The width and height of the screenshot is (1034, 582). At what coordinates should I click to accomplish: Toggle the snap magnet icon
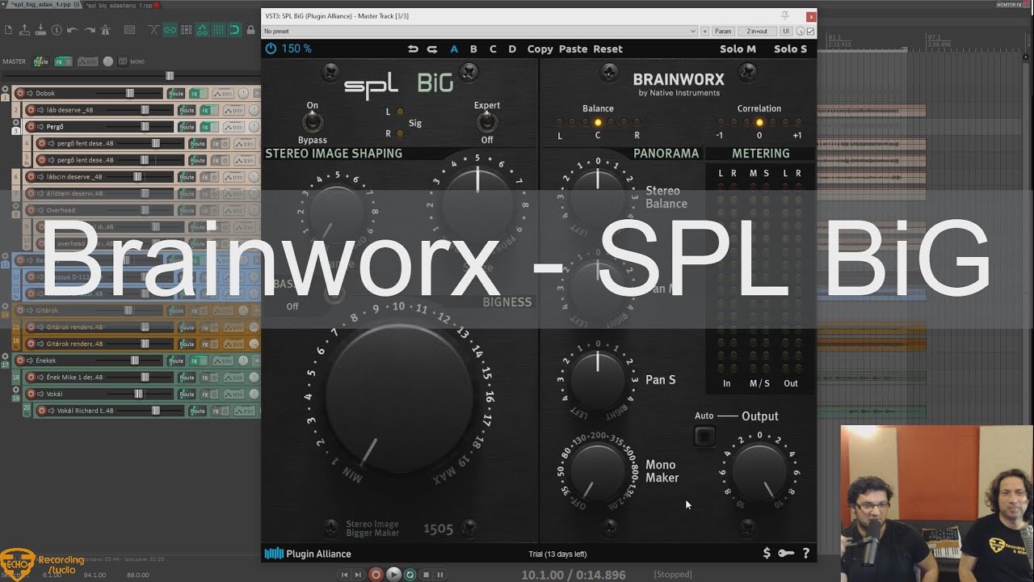click(234, 30)
